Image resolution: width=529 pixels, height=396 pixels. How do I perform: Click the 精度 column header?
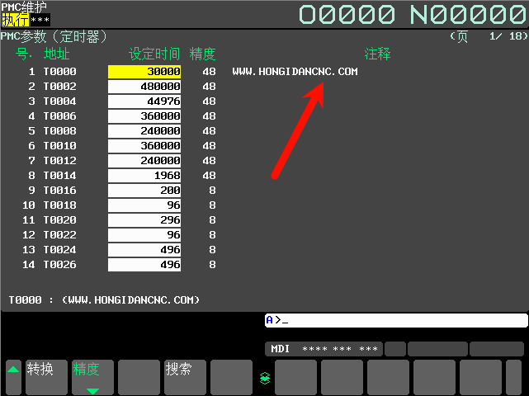pos(202,54)
